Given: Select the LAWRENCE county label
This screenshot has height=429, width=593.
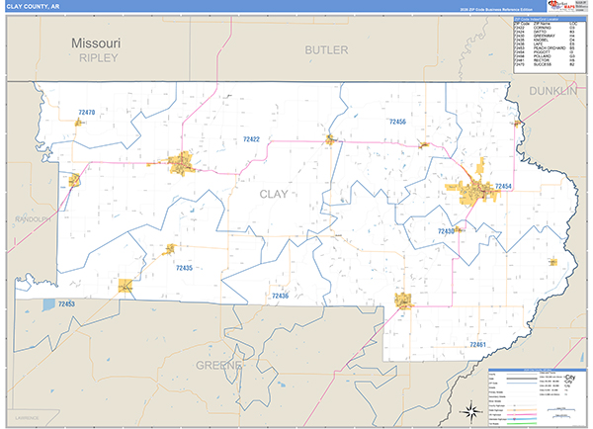Looking at the screenshot, I should [27, 418].
